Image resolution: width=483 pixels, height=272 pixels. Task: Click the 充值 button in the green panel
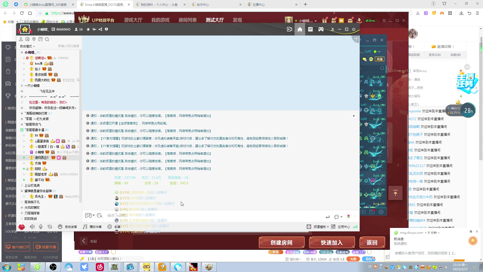click(380, 59)
